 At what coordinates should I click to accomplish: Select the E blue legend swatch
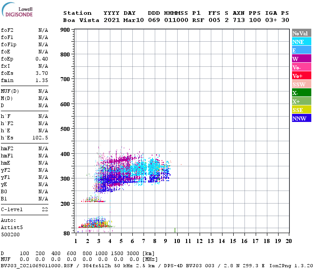pyautogui.click(x=301, y=50)
